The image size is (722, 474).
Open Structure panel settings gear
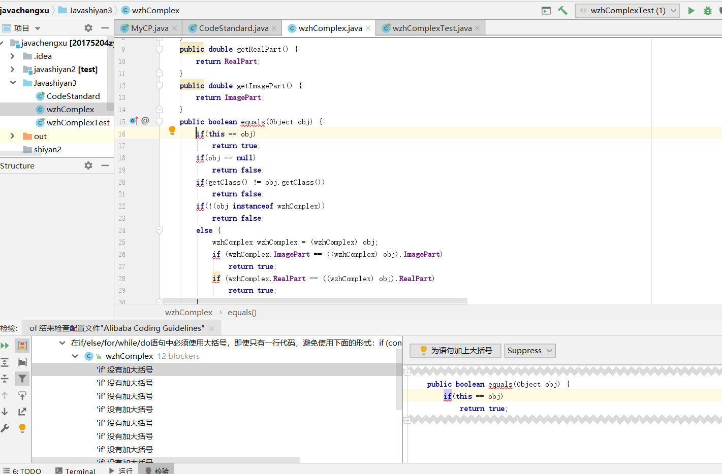(88, 165)
